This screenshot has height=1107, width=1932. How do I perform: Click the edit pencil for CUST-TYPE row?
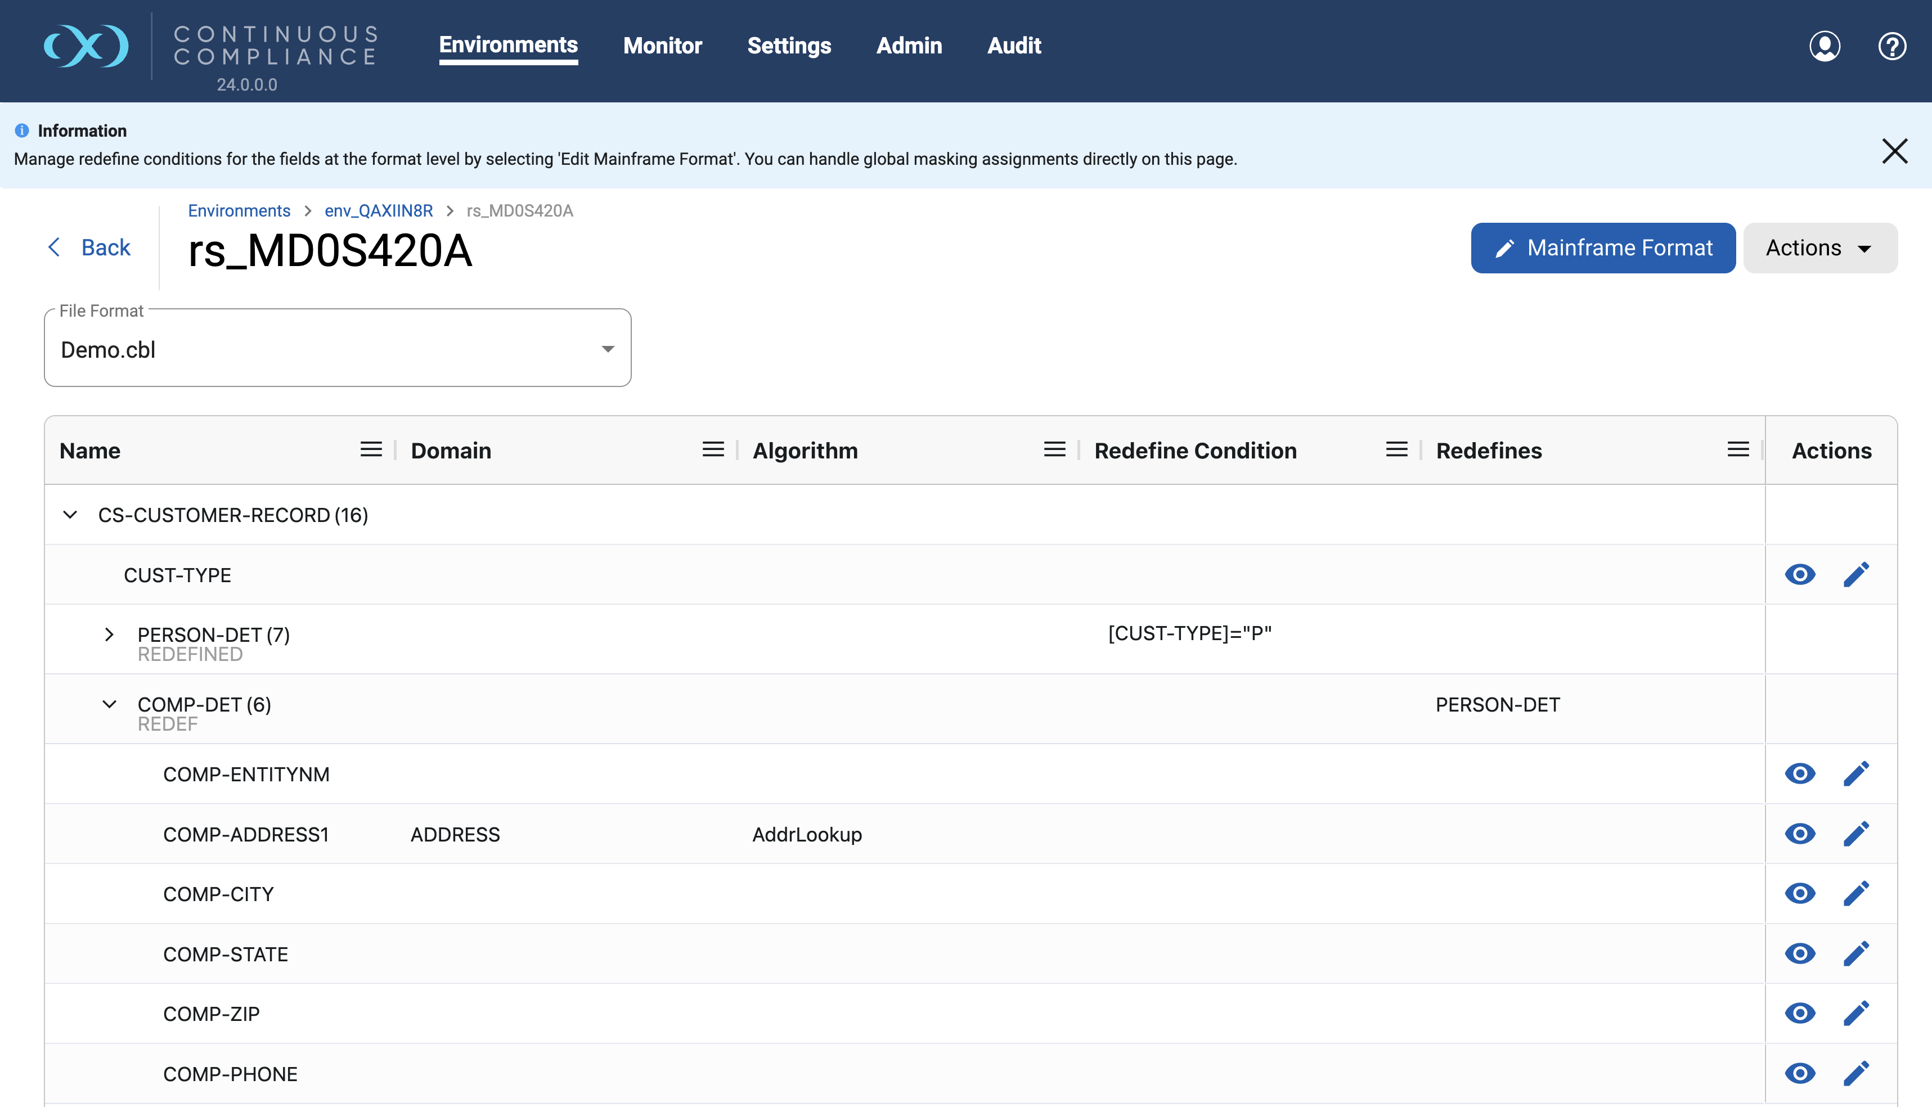point(1856,575)
